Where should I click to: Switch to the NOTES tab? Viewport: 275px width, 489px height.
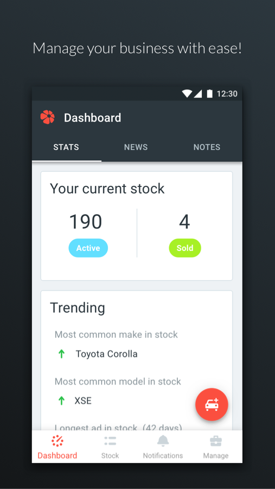coord(207,147)
